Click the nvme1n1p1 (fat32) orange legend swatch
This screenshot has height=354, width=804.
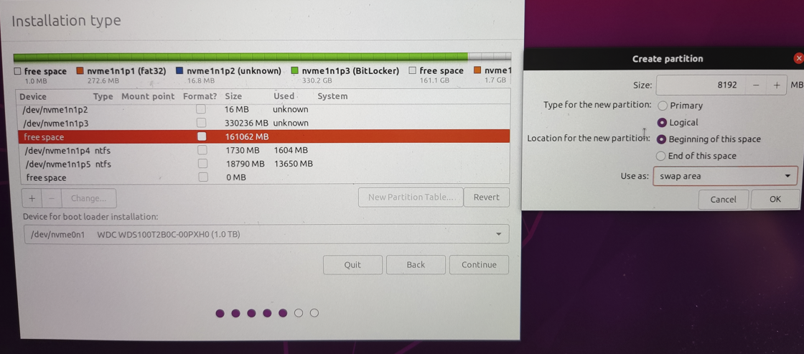click(x=80, y=71)
